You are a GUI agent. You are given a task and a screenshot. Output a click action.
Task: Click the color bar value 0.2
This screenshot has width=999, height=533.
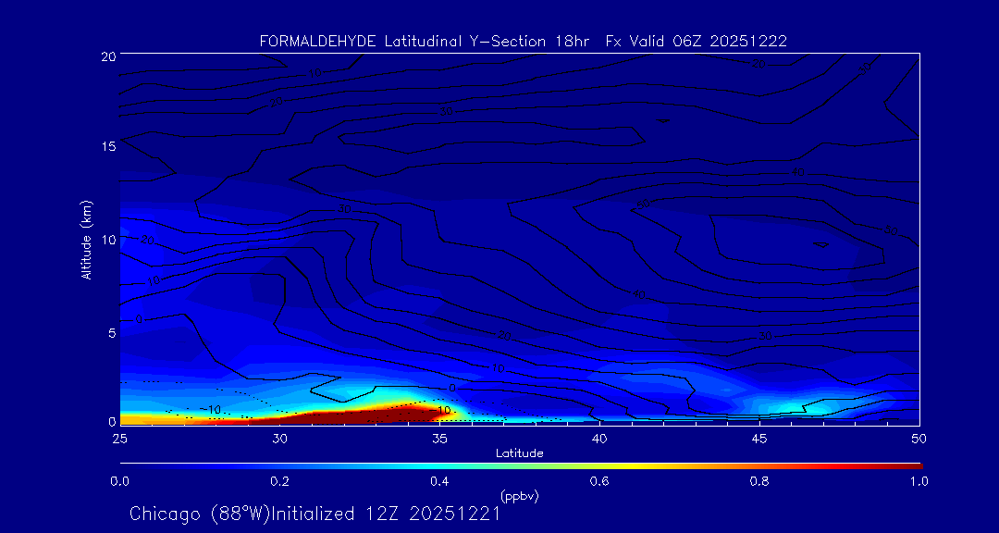coord(279,481)
